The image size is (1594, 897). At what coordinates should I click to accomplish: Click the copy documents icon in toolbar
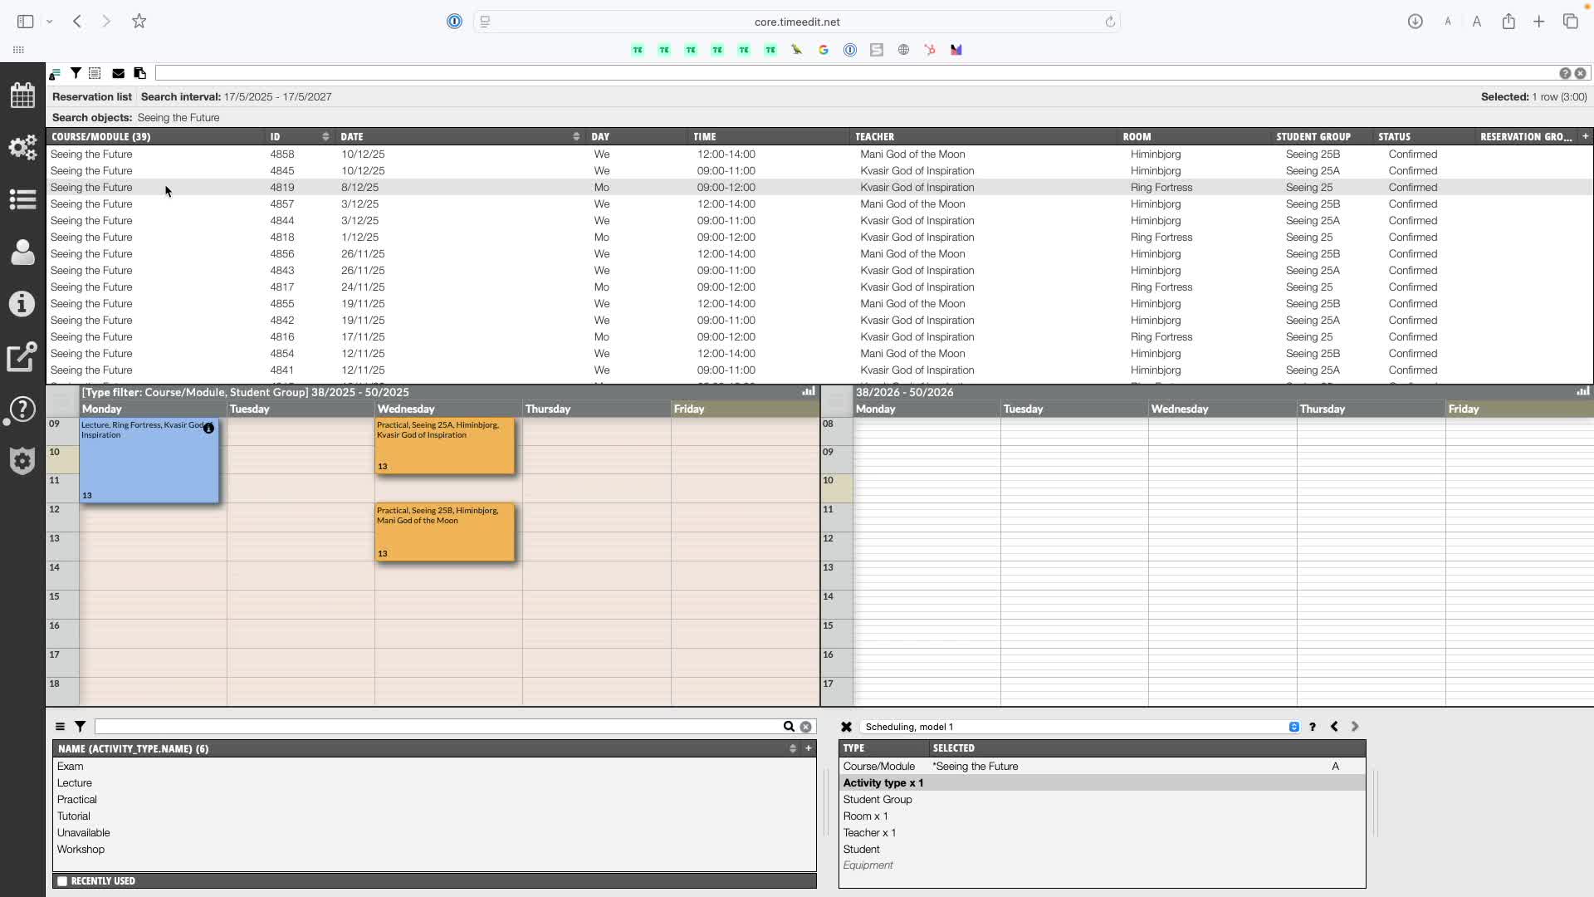click(x=139, y=73)
